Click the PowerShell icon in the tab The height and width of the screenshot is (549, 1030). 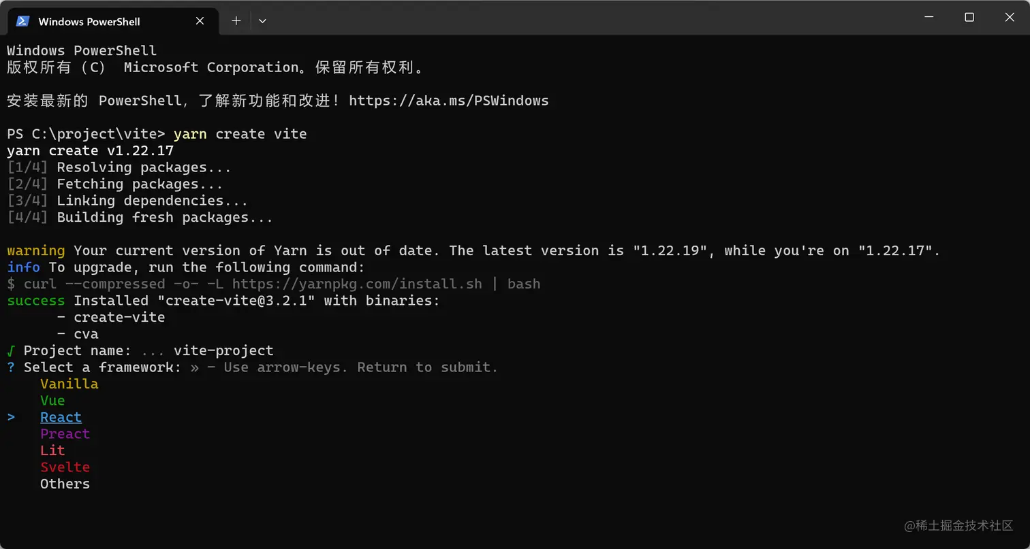pos(22,21)
